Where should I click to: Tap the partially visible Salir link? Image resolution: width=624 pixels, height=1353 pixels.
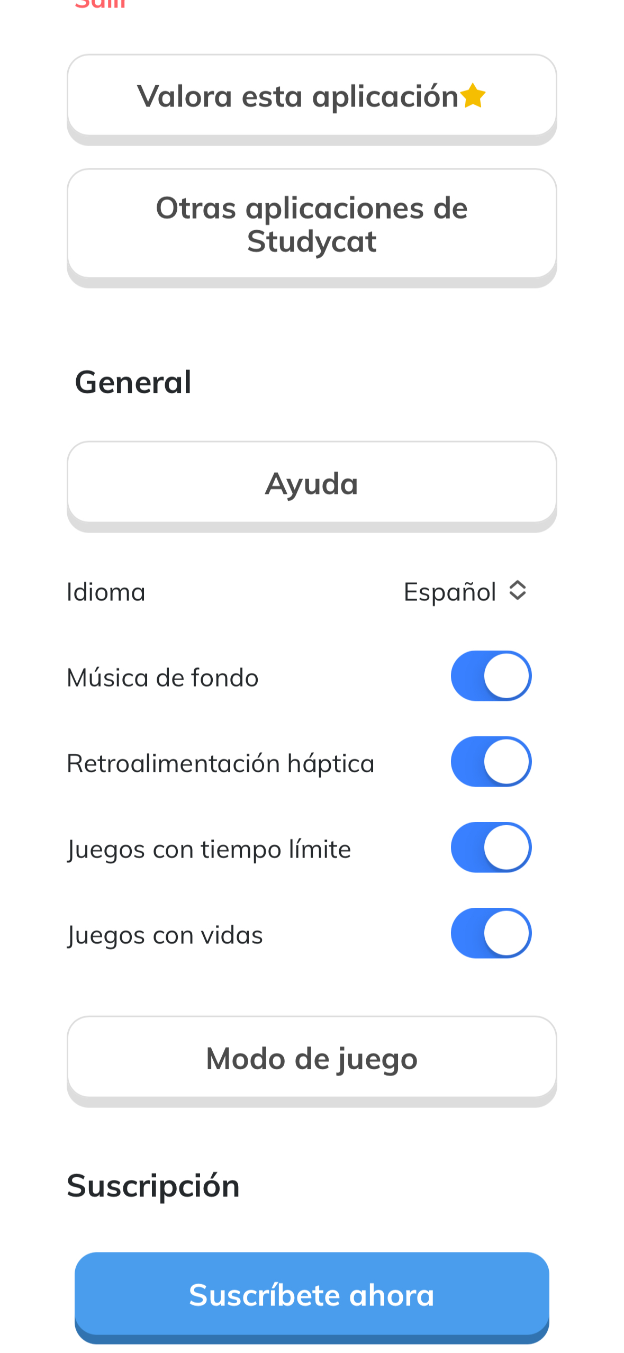pos(101,4)
